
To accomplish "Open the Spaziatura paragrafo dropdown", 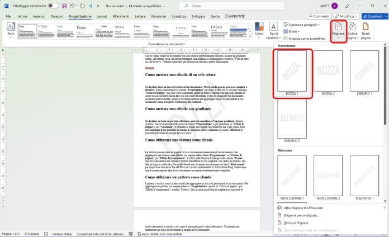I will pyautogui.click(x=302, y=25).
